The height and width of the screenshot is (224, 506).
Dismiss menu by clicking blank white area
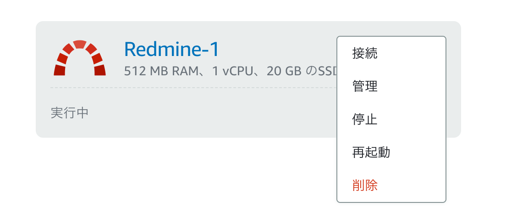tap(183, 184)
